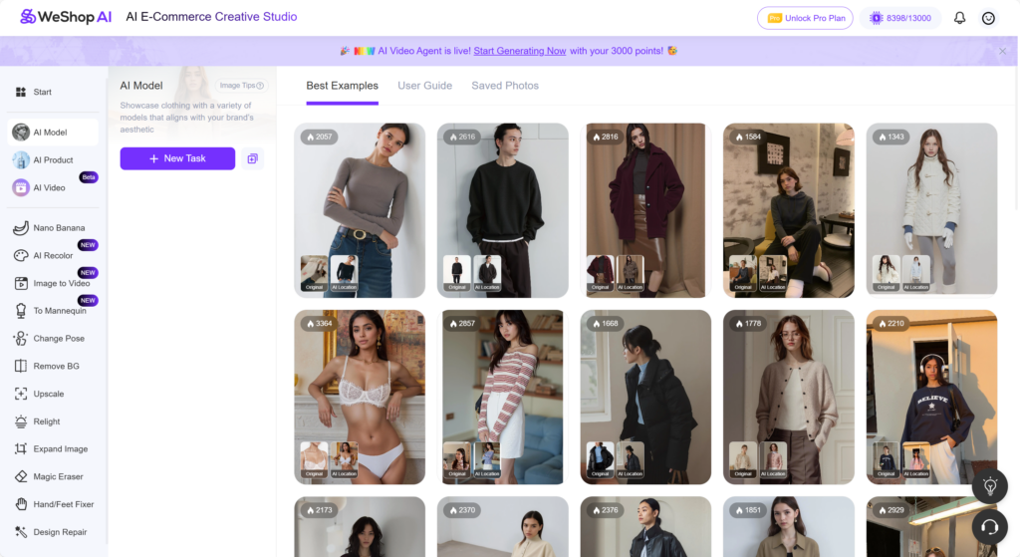The image size is (1020, 557).
Task: Open notifications bell icon
Action: 959,18
